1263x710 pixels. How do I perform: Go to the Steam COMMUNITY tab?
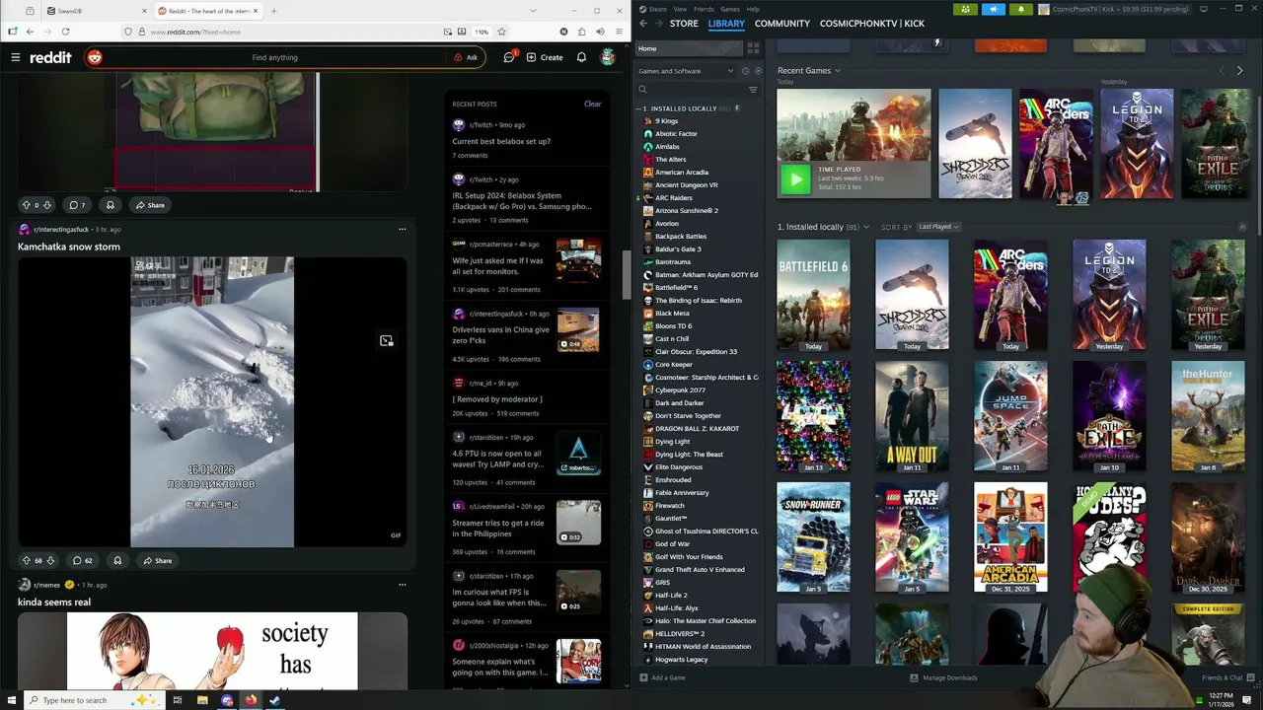[x=781, y=23]
